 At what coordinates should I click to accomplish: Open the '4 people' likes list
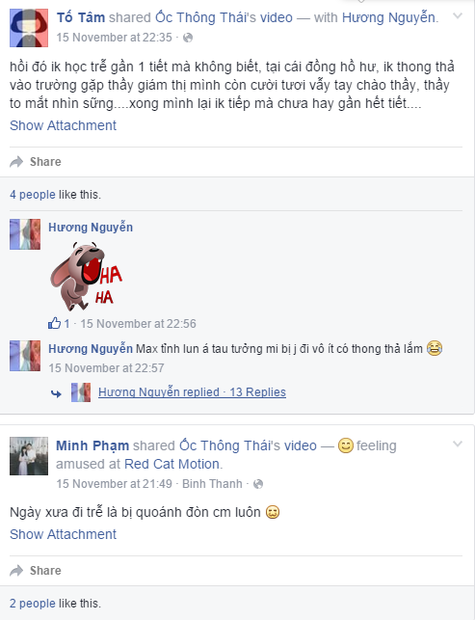click(33, 195)
